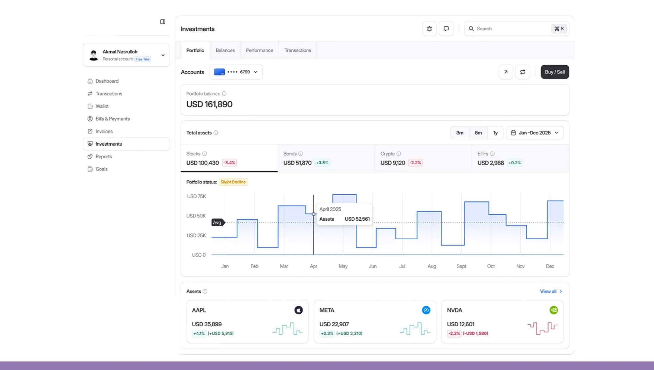Collapse sidebar with the panel icon

163,21
